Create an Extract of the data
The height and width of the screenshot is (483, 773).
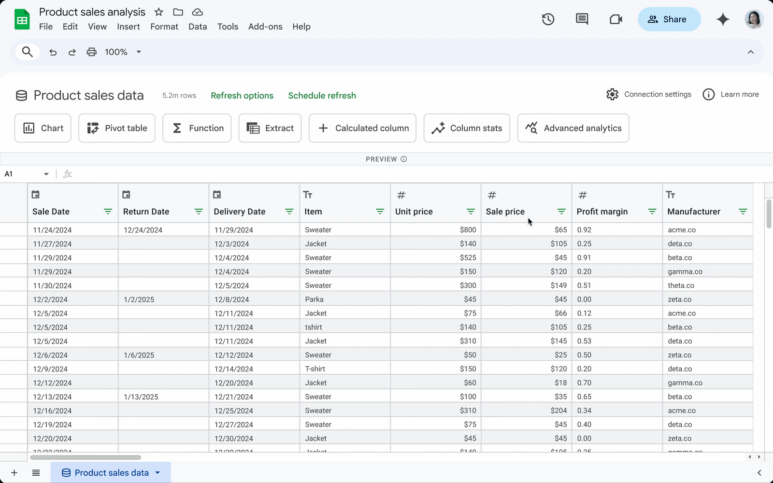270,128
